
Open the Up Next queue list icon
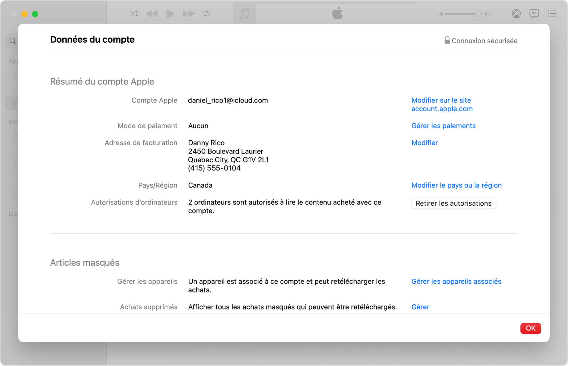(x=552, y=14)
